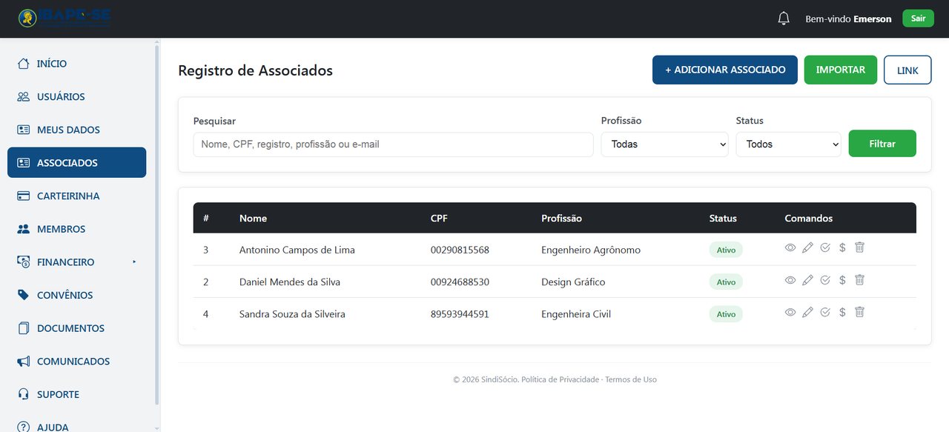
Task: Click the IMPORTAR button
Action: coord(841,70)
